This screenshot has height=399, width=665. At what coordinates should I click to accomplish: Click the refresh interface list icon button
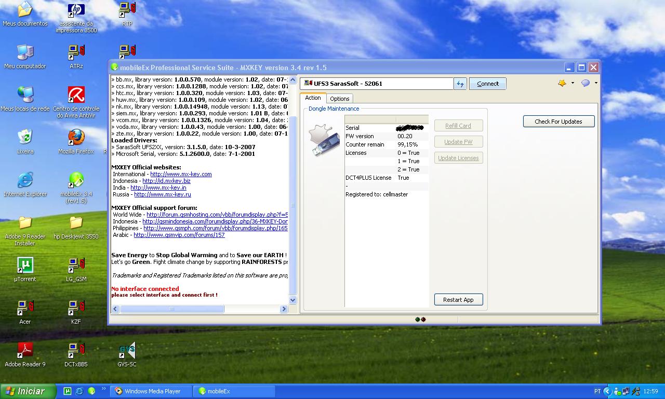point(460,84)
